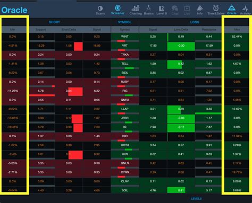Open the LEVELS link at bottom
This screenshot has width=252, height=203.
pyautogui.click(x=196, y=199)
